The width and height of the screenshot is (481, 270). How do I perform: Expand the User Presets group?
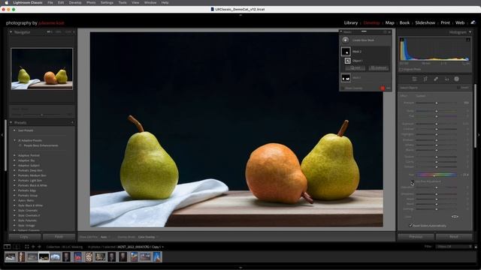coord(14,130)
